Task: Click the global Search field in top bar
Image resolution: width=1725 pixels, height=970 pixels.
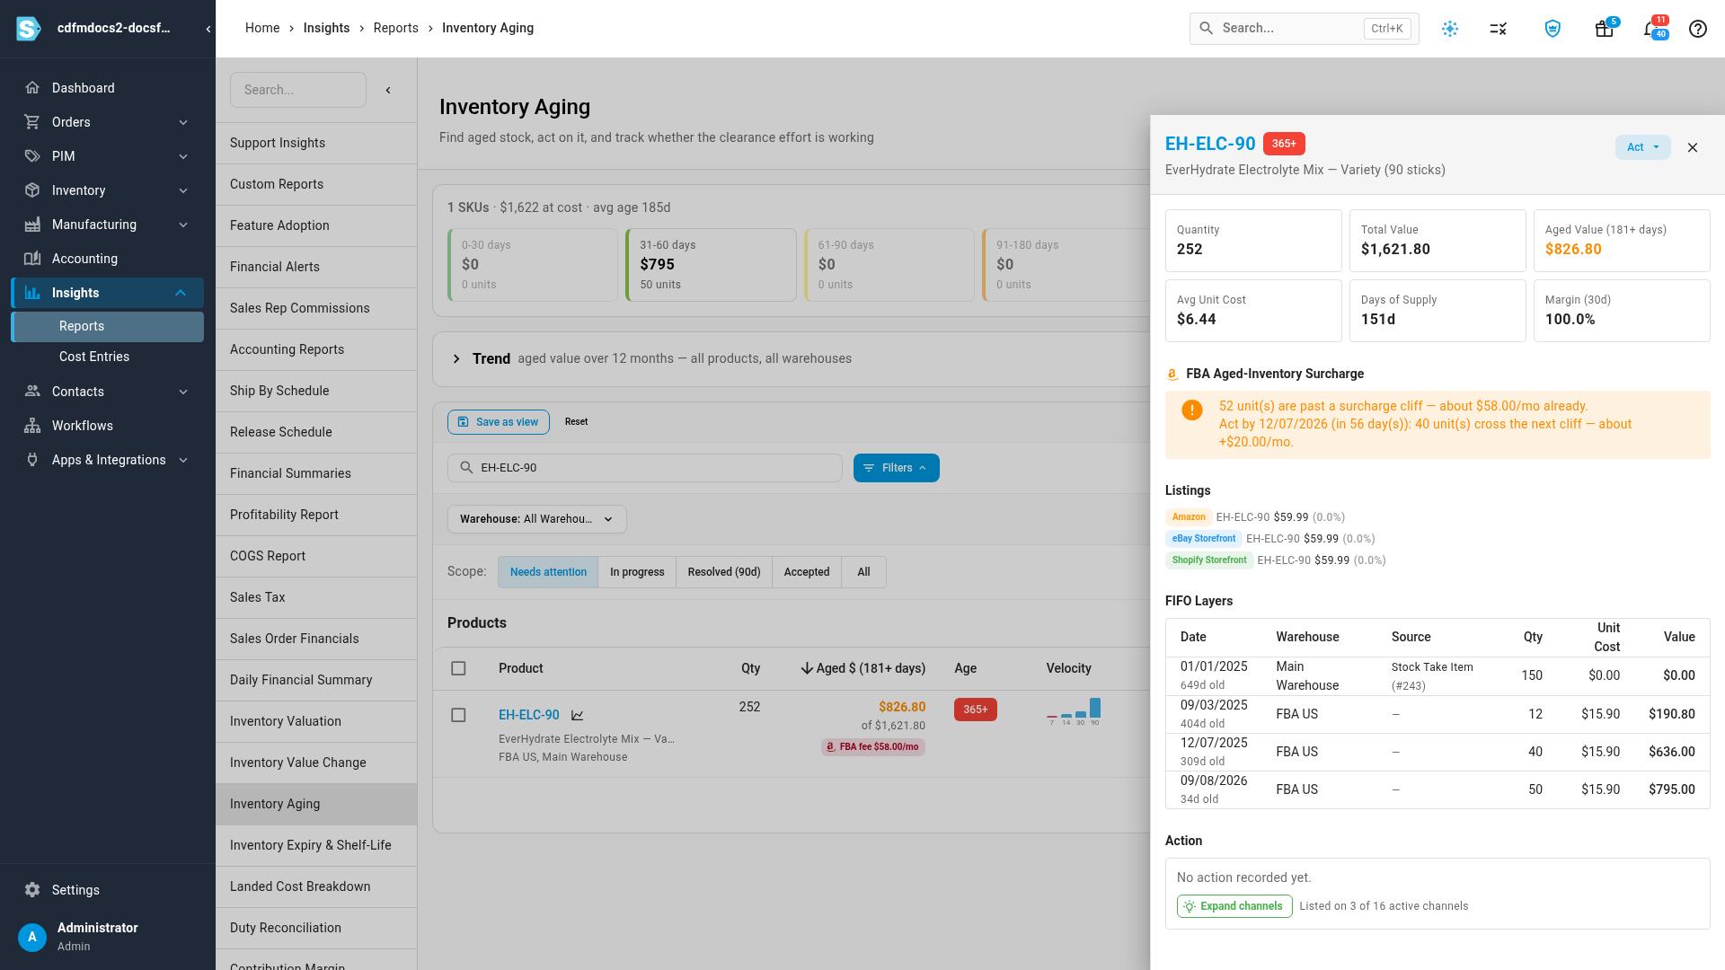Action: (x=1305, y=29)
